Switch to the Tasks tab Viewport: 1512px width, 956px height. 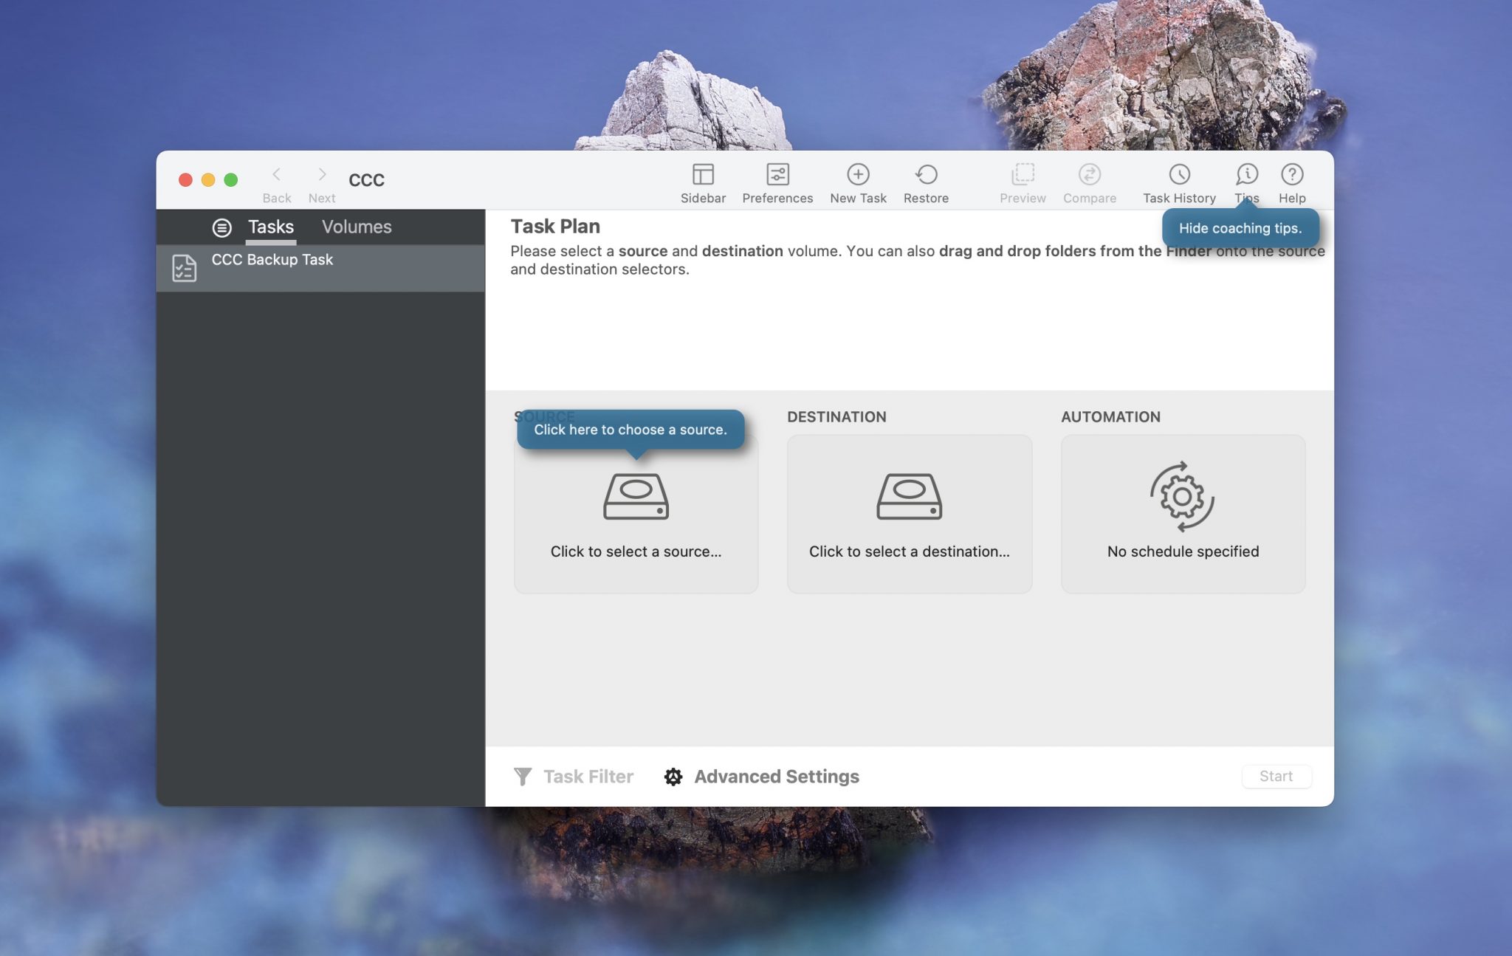pyautogui.click(x=270, y=227)
